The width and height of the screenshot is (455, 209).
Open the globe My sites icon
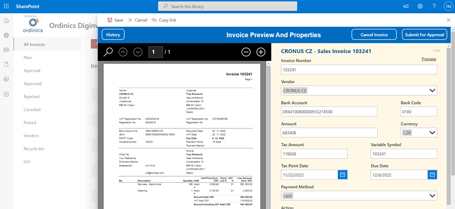pos(7,35)
